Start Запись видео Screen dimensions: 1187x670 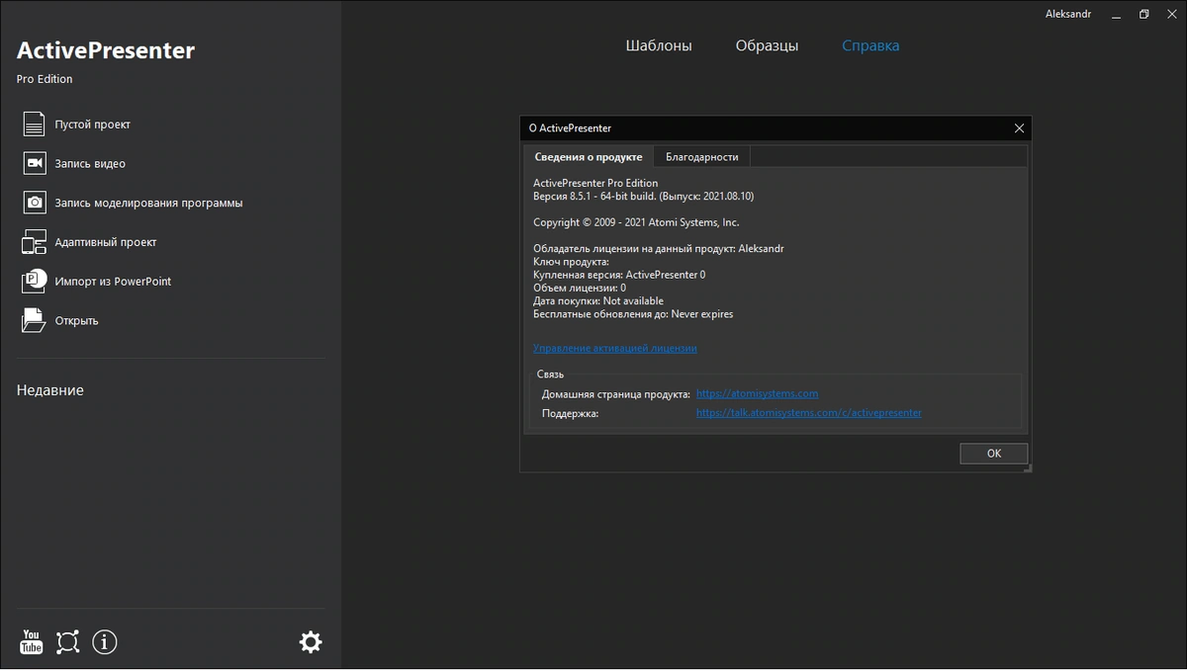[x=90, y=163]
